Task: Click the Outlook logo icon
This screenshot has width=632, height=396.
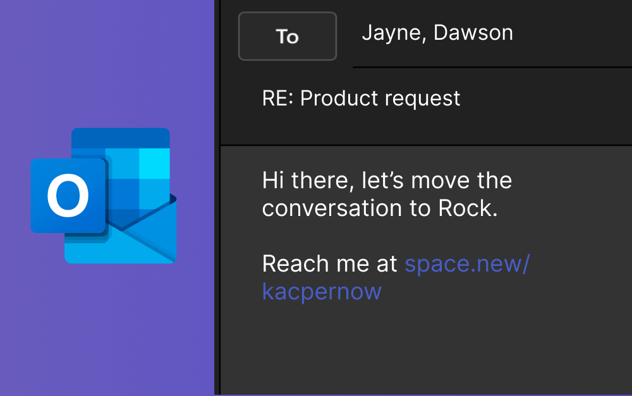Action: pos(104,196)
